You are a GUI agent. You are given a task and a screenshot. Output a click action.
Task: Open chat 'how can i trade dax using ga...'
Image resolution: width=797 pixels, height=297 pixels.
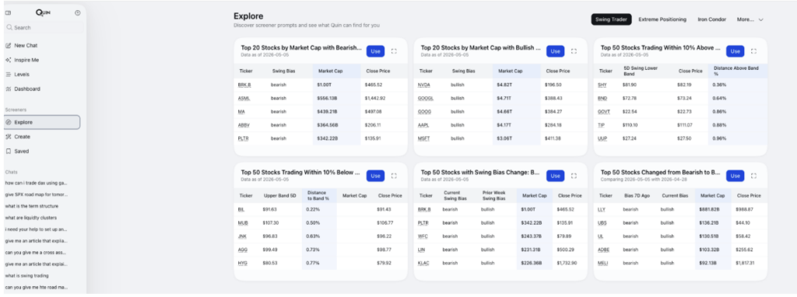36,183
